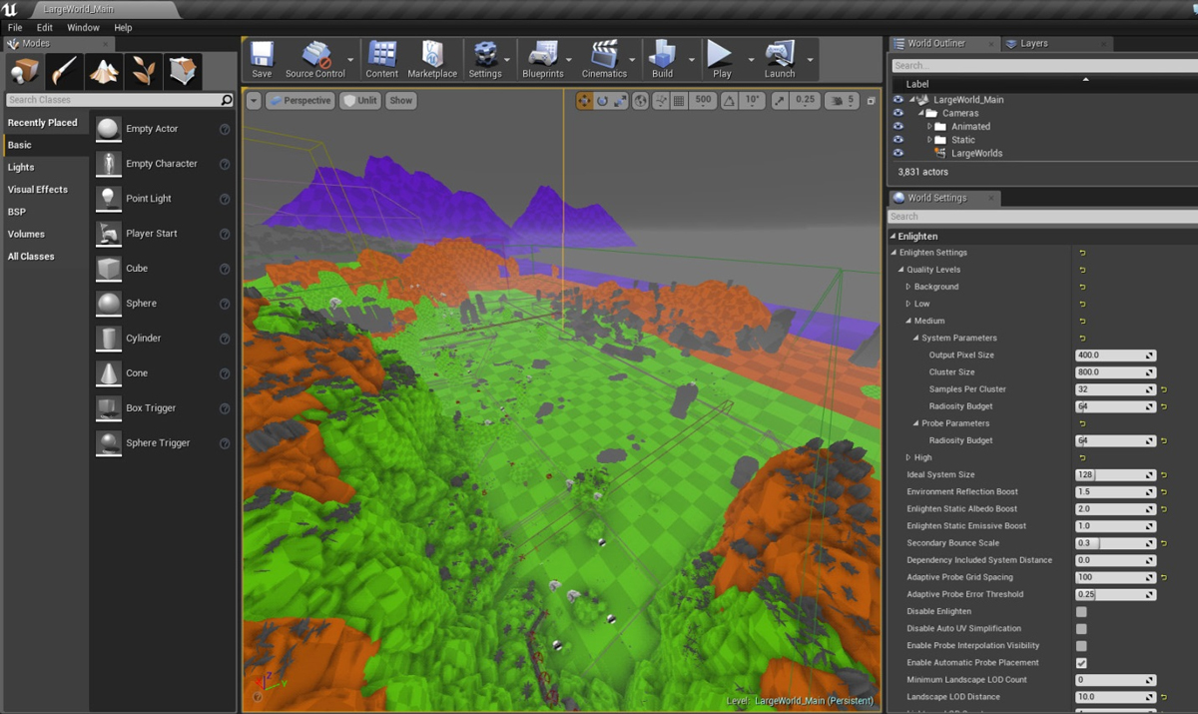1198x714 pixels.
Task: Click the Box Trigger placement icon
Action: (109, 408)
